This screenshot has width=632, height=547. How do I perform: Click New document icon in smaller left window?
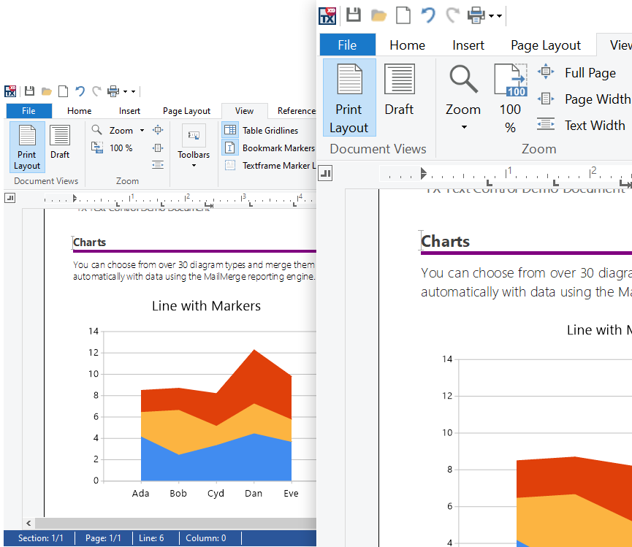pyautogui.click(x=64, y=91)
